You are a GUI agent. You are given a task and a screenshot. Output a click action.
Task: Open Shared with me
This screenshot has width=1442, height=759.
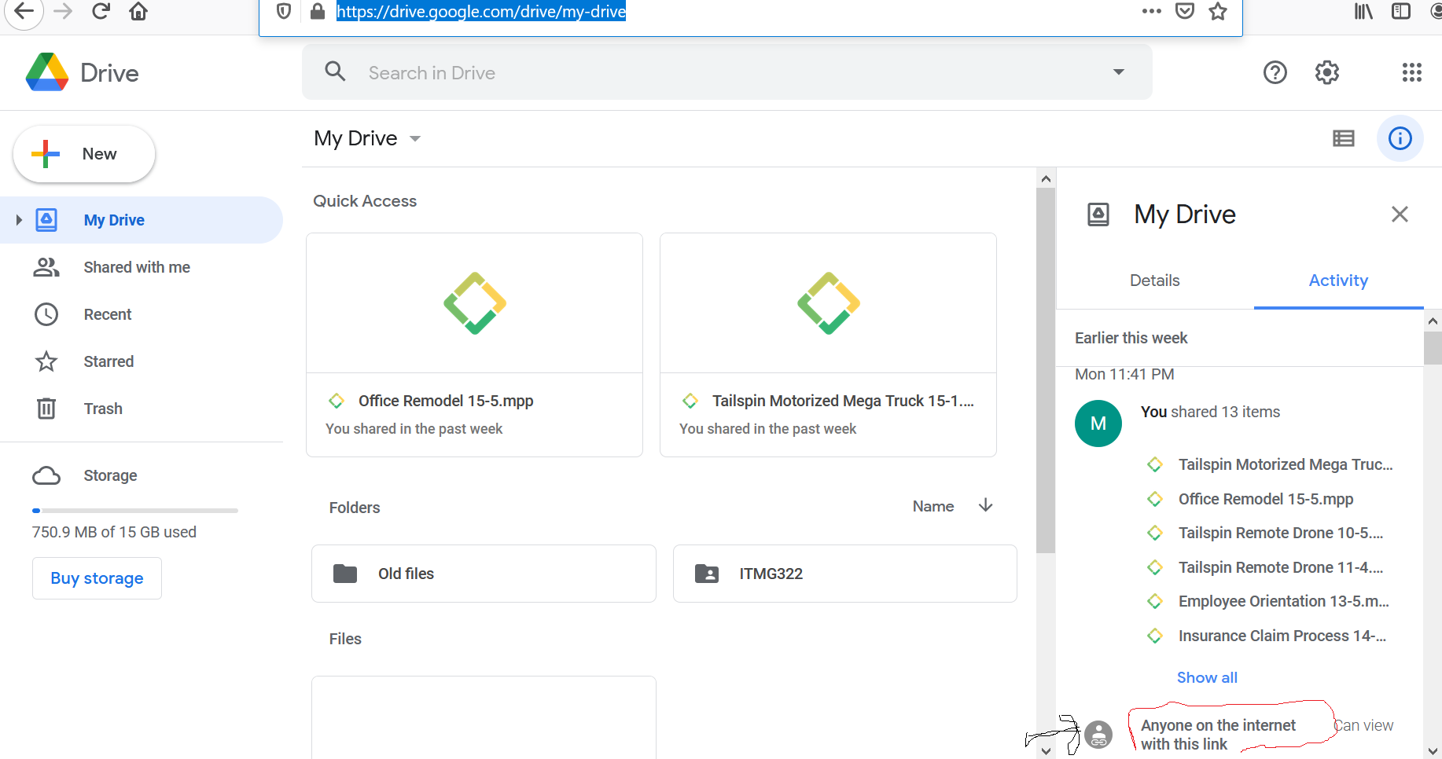coord(142,267)
